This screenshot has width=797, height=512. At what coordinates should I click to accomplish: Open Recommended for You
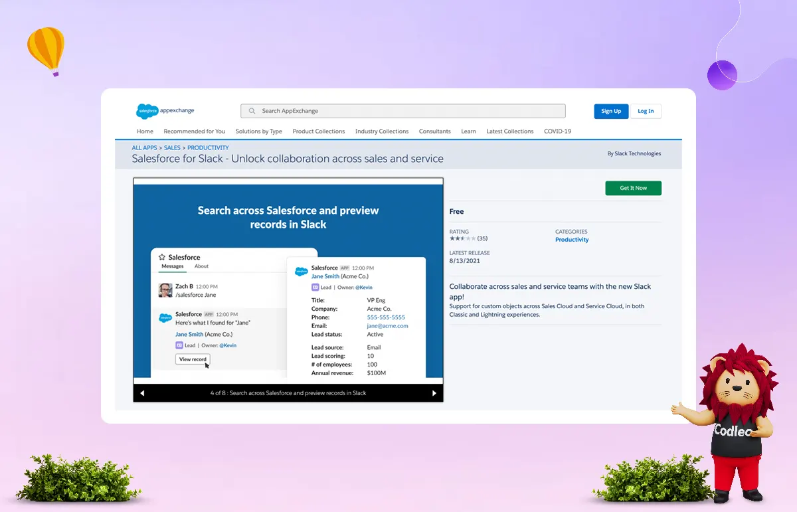click(195, 131)
